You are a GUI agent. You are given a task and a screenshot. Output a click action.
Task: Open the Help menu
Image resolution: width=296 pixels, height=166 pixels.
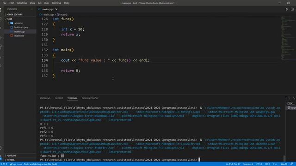pos(67,3)
